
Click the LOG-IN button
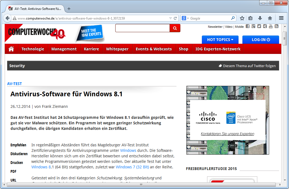tap(261, 40)
